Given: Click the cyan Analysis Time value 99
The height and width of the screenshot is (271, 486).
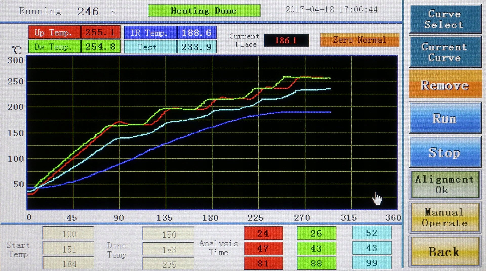Looking at the screenshot, I should [372, 263].
